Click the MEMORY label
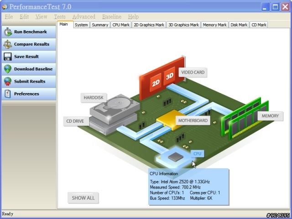 pyautogui.click(x=270, y=116)
